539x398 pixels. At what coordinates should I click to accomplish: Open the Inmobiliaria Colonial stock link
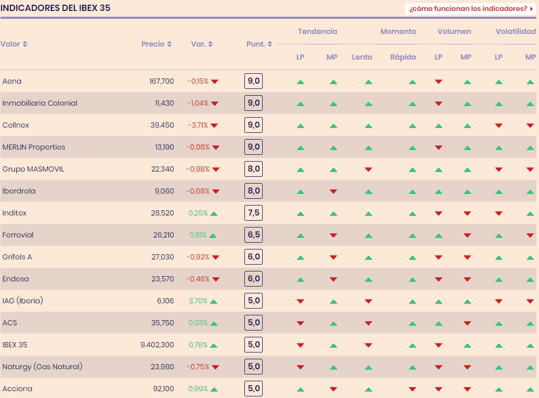40,104
